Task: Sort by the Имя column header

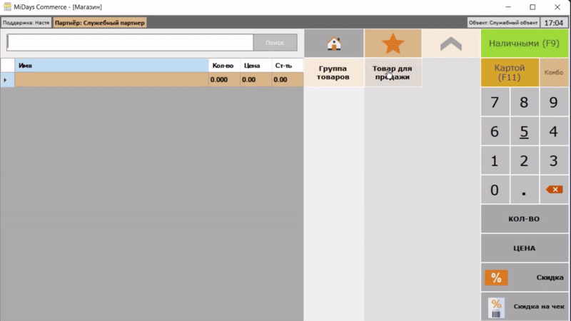Action: pos(111,66)
